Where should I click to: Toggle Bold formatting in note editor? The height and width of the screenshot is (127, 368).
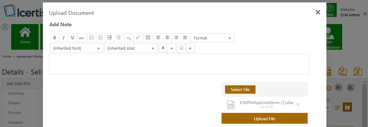55,38
